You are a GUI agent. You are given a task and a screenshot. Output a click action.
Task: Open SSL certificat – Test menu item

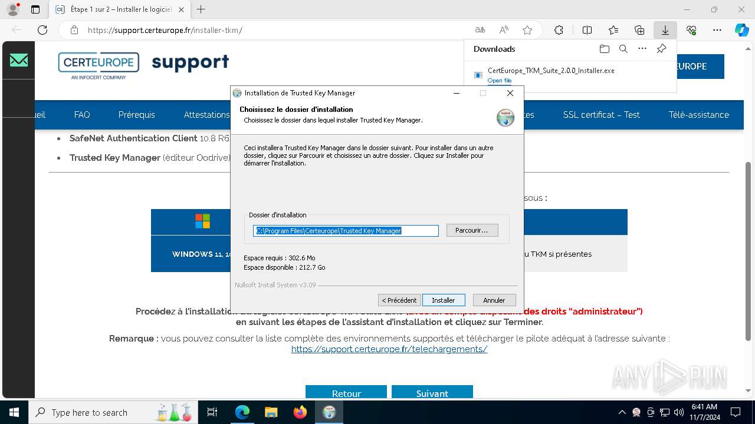pyautogui.click(x=601, y=115)
